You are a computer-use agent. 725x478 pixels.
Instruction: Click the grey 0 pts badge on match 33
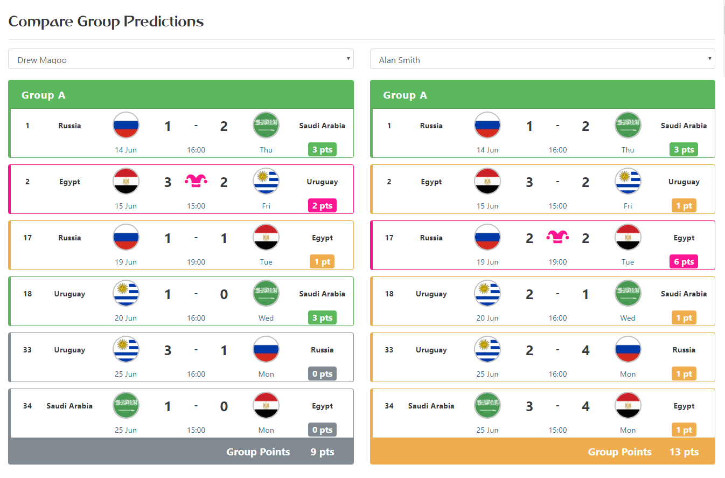pos(322,374)
